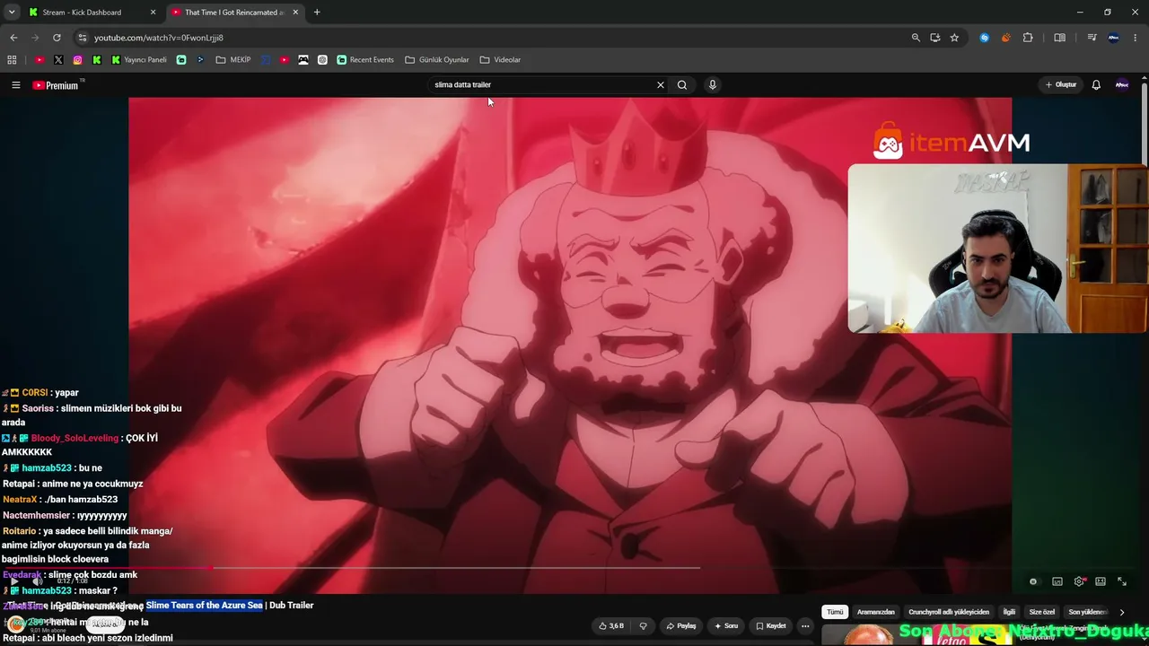Toggle the reading mode side panel
Image resolution: width=1149 pixels, height=646 pixels.
(x=1060, y=38)
